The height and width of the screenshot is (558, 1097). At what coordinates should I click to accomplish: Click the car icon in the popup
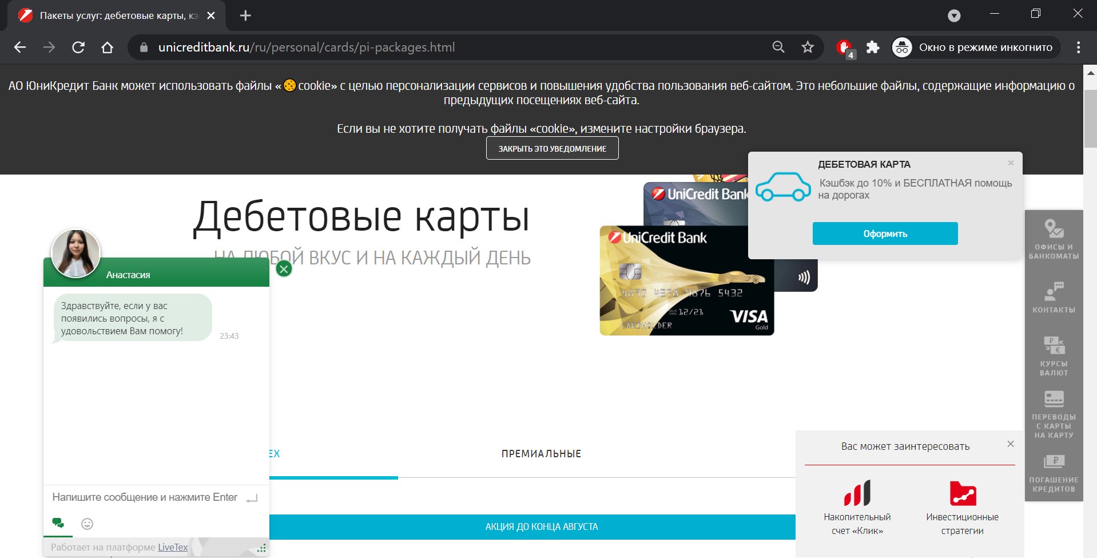(783, 187)
